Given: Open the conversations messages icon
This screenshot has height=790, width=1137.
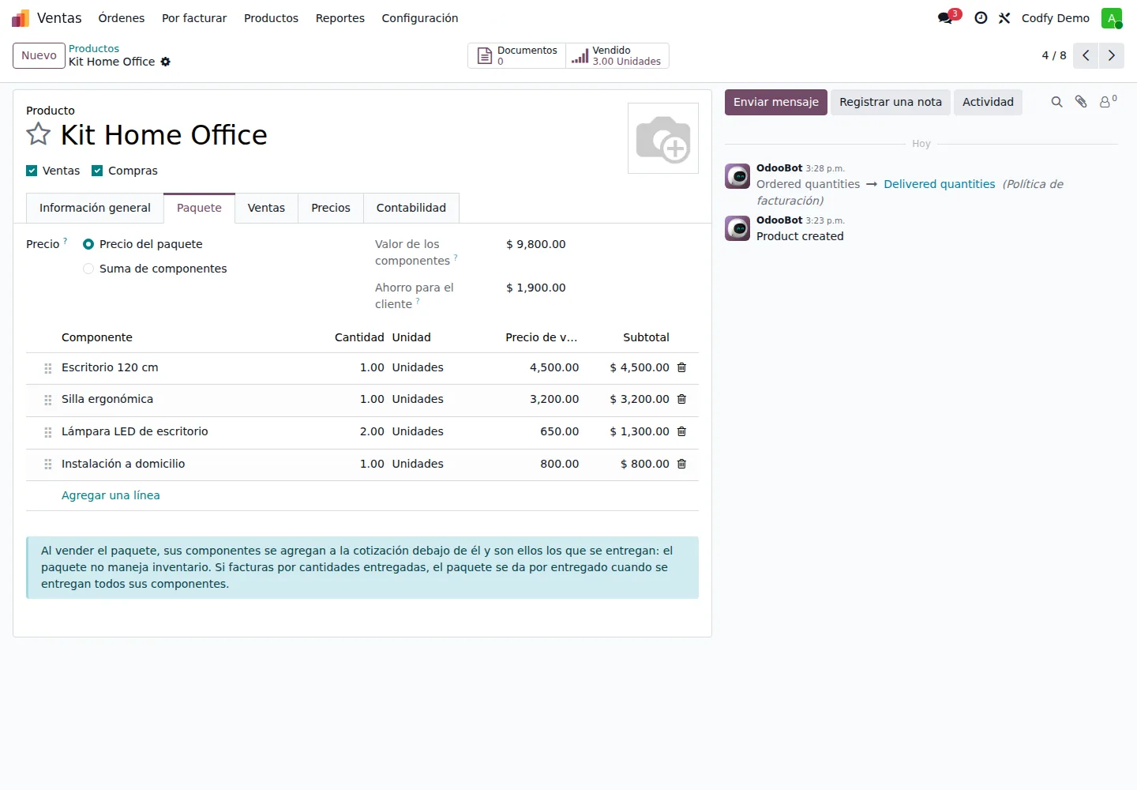Looking at the screenshot, I should click(x=946, y=18).
